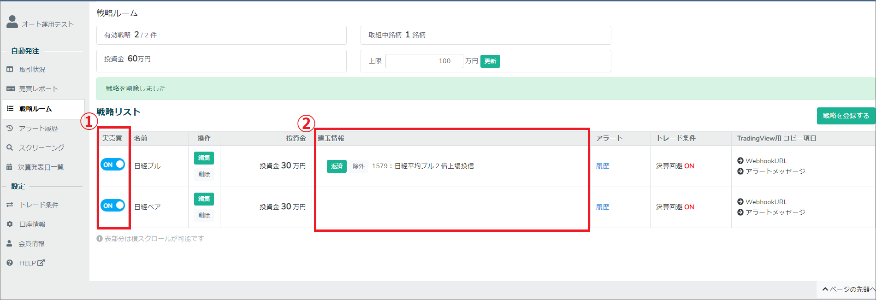
Task: Select 戦略ルーム in the sidebar
Action: coord(43,109)
